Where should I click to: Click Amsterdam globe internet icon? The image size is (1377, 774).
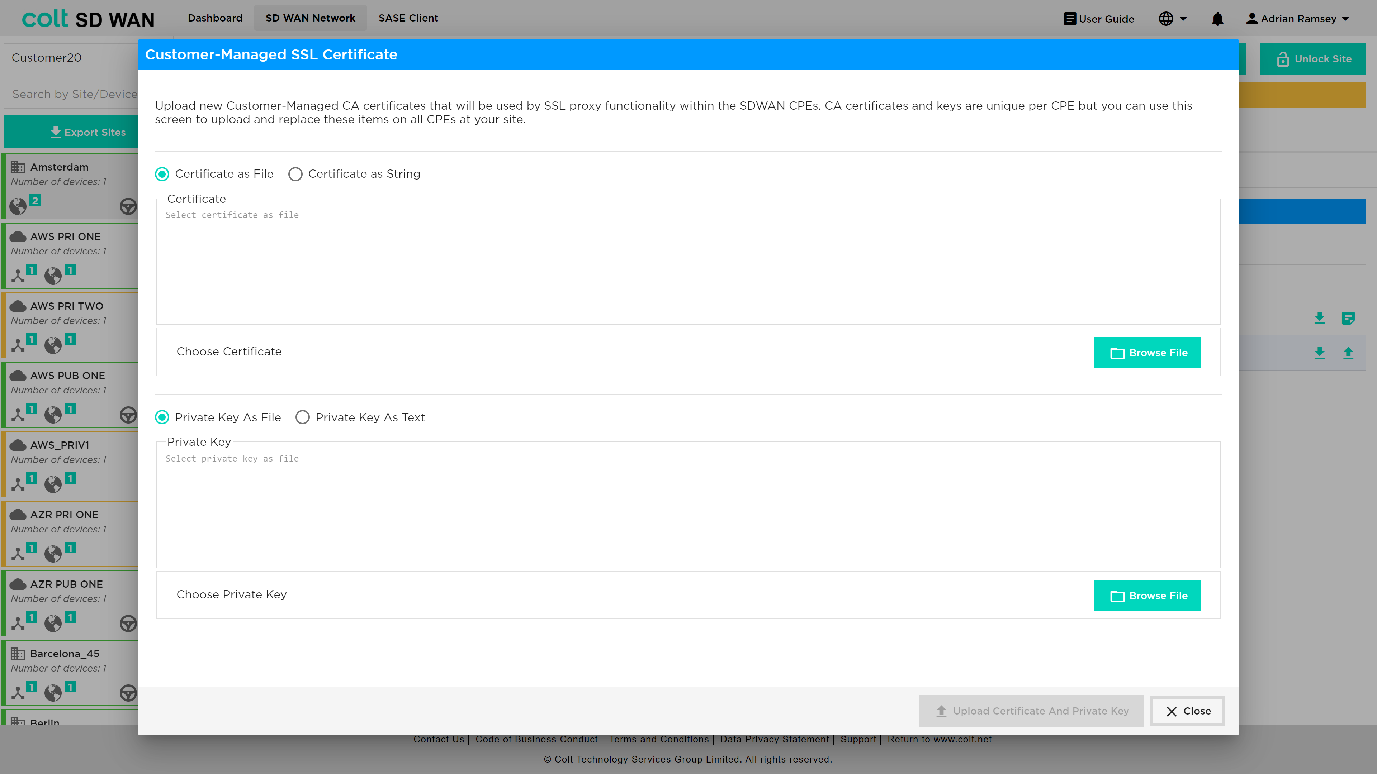[18, 206]
